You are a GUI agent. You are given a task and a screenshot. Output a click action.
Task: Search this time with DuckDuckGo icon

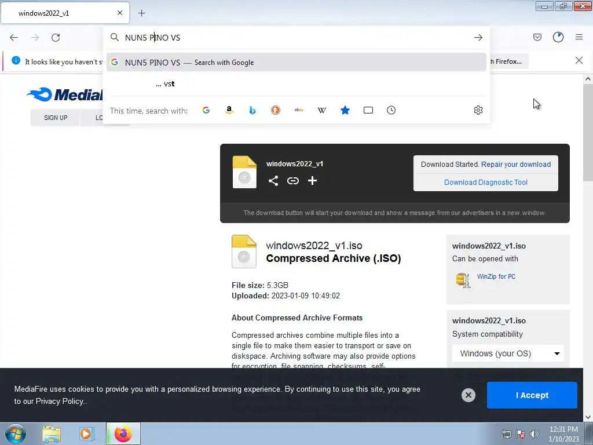coord(276,110)
